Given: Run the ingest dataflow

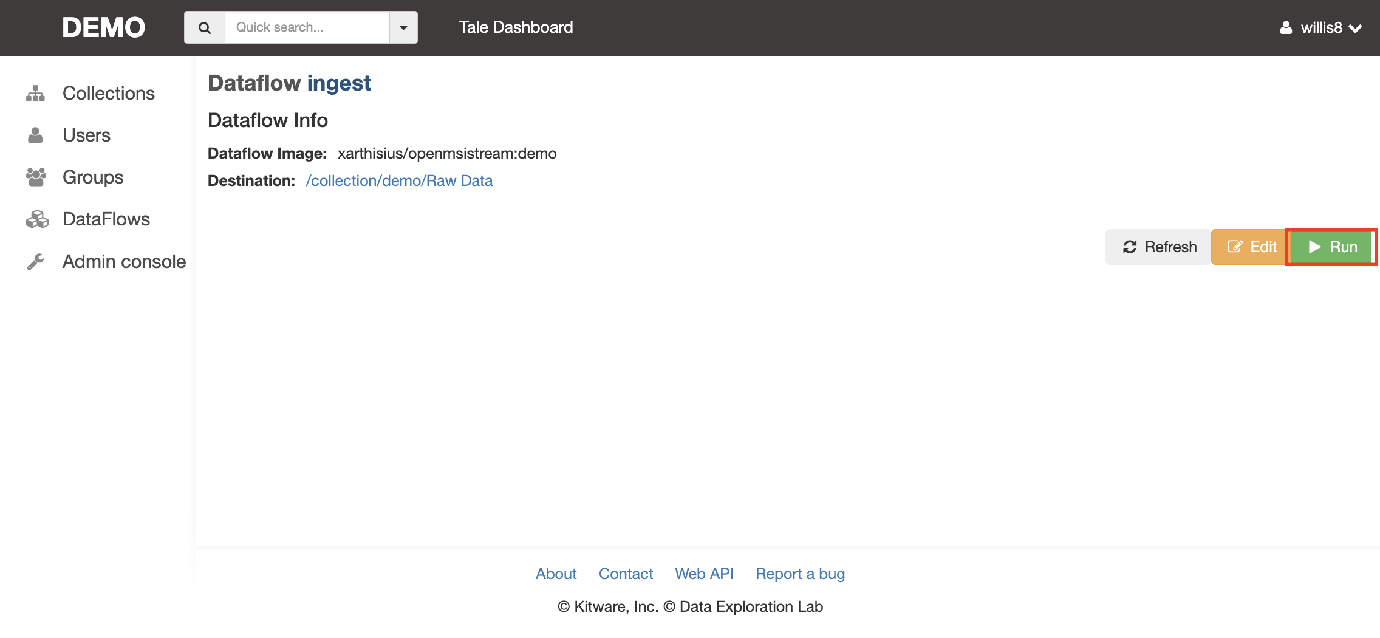Looking at the screenshot, I should coord(1331,247).
